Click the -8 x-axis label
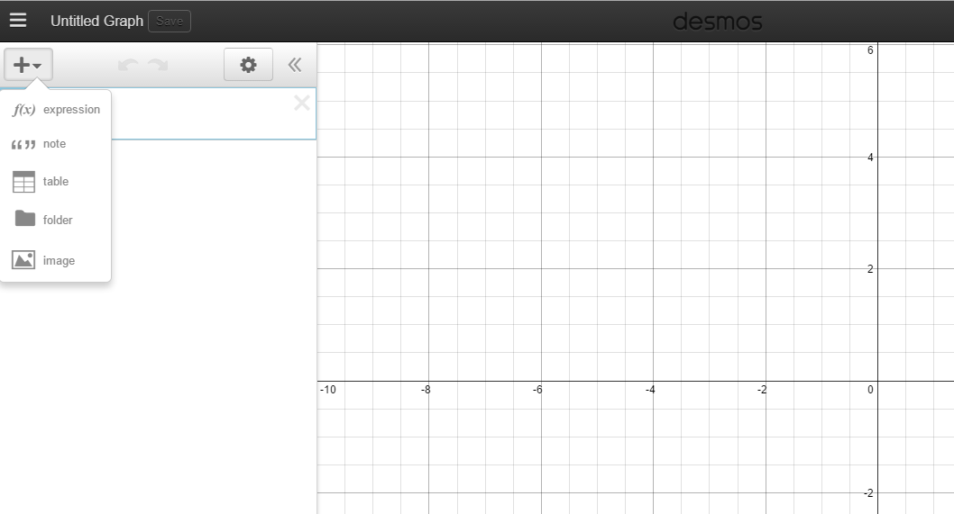 426,390
